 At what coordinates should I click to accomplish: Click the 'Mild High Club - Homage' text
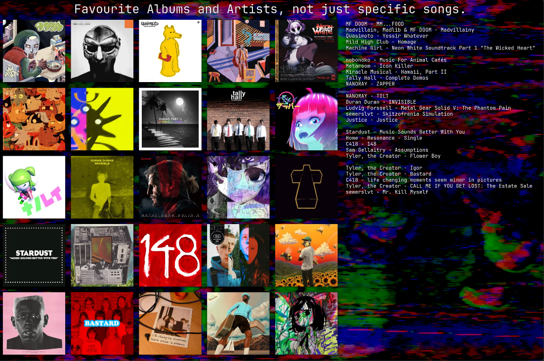(x=380, y=42)
